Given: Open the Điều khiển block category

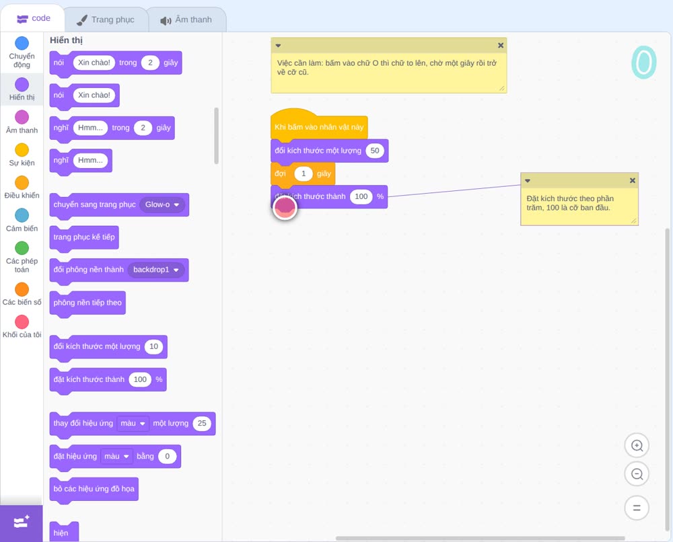Looking at the screenshot, I should pos(22,188).
